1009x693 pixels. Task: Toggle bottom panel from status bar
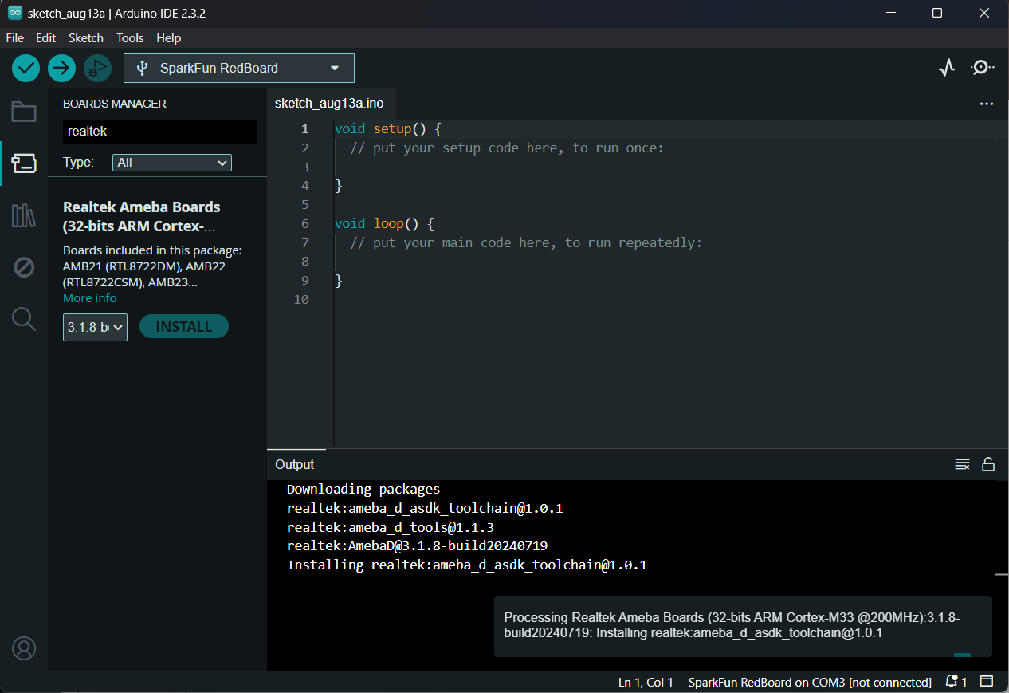tap(987, 682)
